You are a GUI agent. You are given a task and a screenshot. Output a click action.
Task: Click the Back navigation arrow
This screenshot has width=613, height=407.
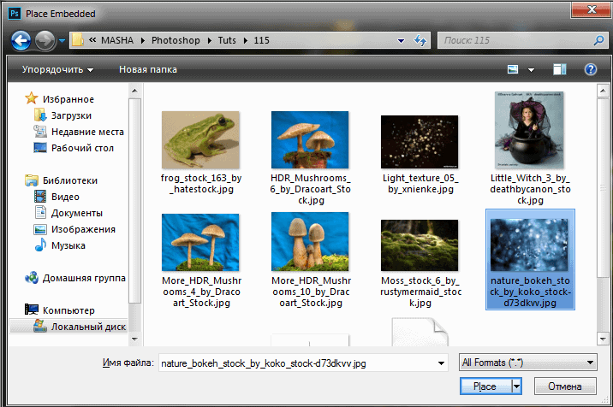21,40
